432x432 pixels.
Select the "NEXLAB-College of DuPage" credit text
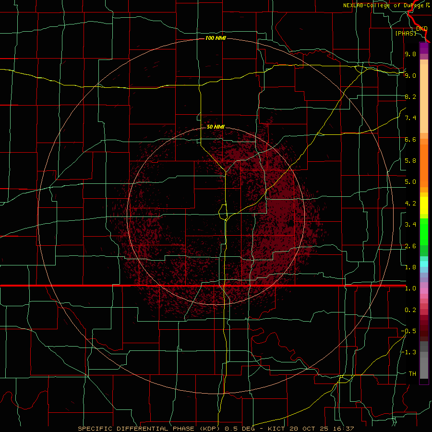click(x=383, y=5)
